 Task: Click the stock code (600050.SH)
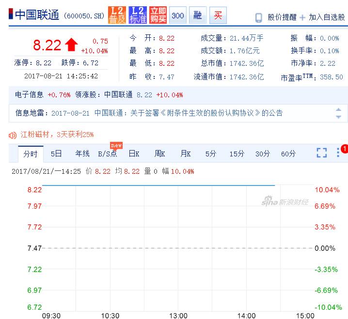tap(84, 16)
